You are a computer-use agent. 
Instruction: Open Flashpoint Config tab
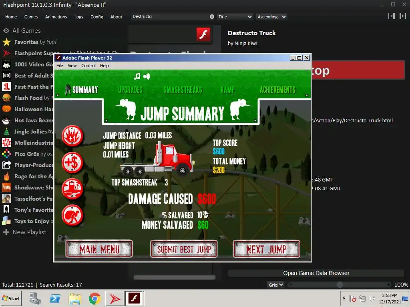[x=97, y=17]
